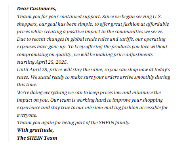Click 'The SHEIN Team' signature
Image resolution: width=187 pixels, height=146 pixels.
(37, 138)
